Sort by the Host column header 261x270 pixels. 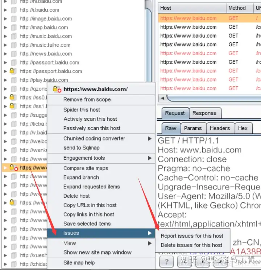192,8
